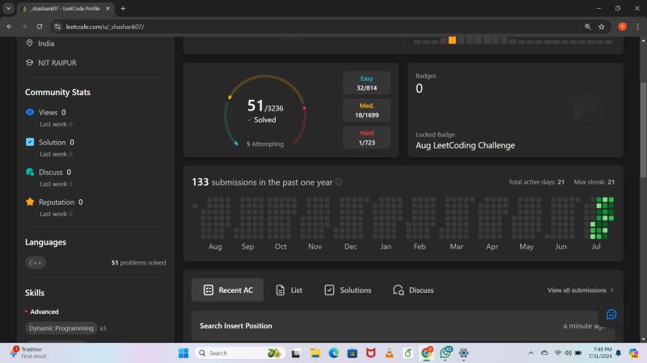Open the Triathlon Final result widget
The image size is (647, 363).
29,353
